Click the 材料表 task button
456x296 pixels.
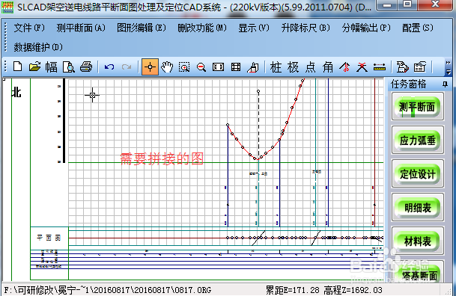417,241
